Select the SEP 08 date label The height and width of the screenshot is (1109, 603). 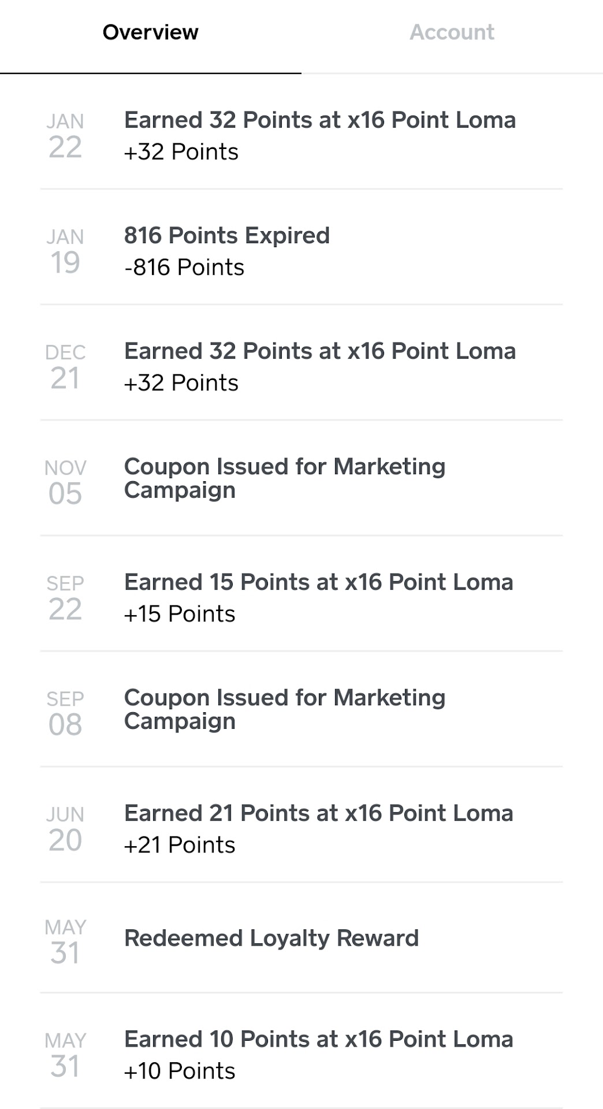pyautogui.click(x=65, y=714)
